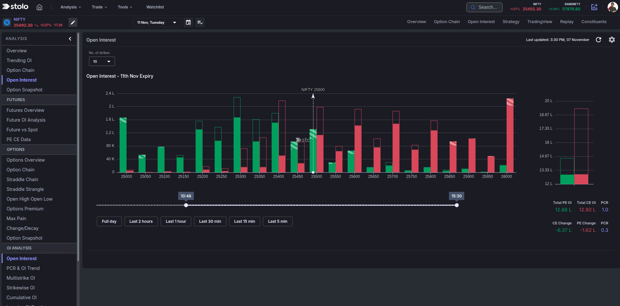Image resolution: width=620 pixels, height=306 pixels.
Task: Refresh the Open Interest data
Action: (599, 40)
